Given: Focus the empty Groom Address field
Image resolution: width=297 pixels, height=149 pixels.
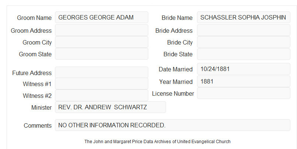Looking at the screenshot, I should [101, 30].
